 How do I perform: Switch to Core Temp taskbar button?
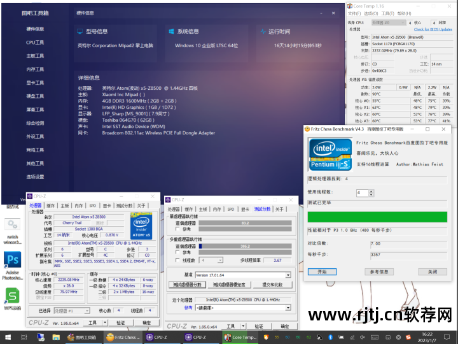240,337
